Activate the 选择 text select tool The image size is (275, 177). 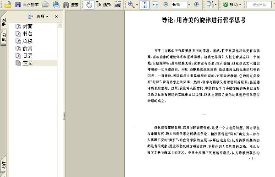coord(103,5)
